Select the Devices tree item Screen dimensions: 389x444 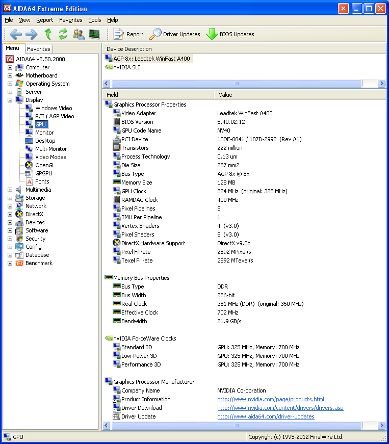pos(35,222)
